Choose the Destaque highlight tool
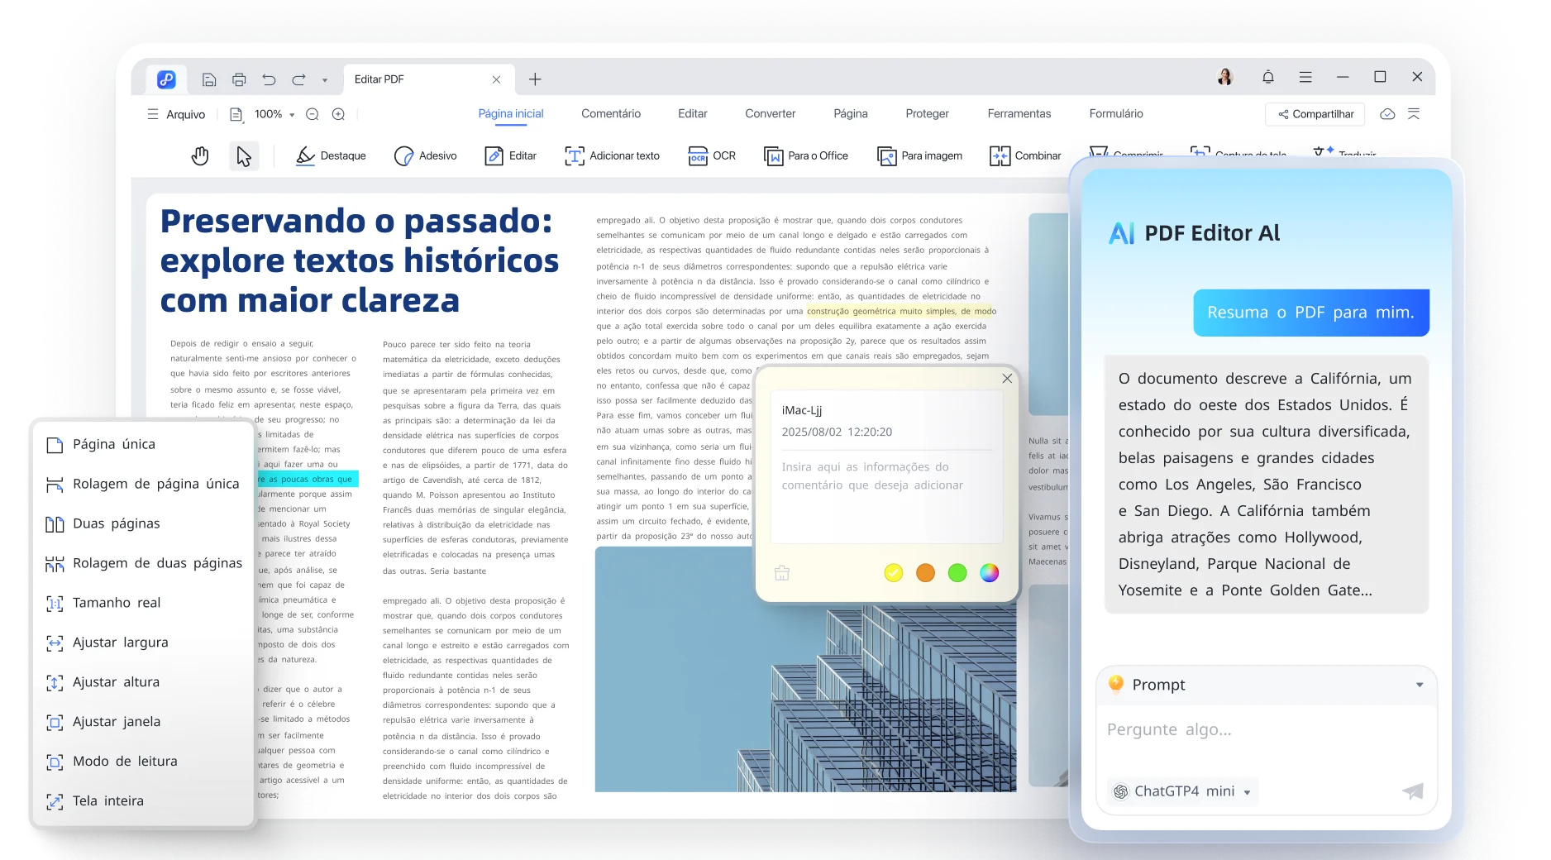 (x=331, y=155)
